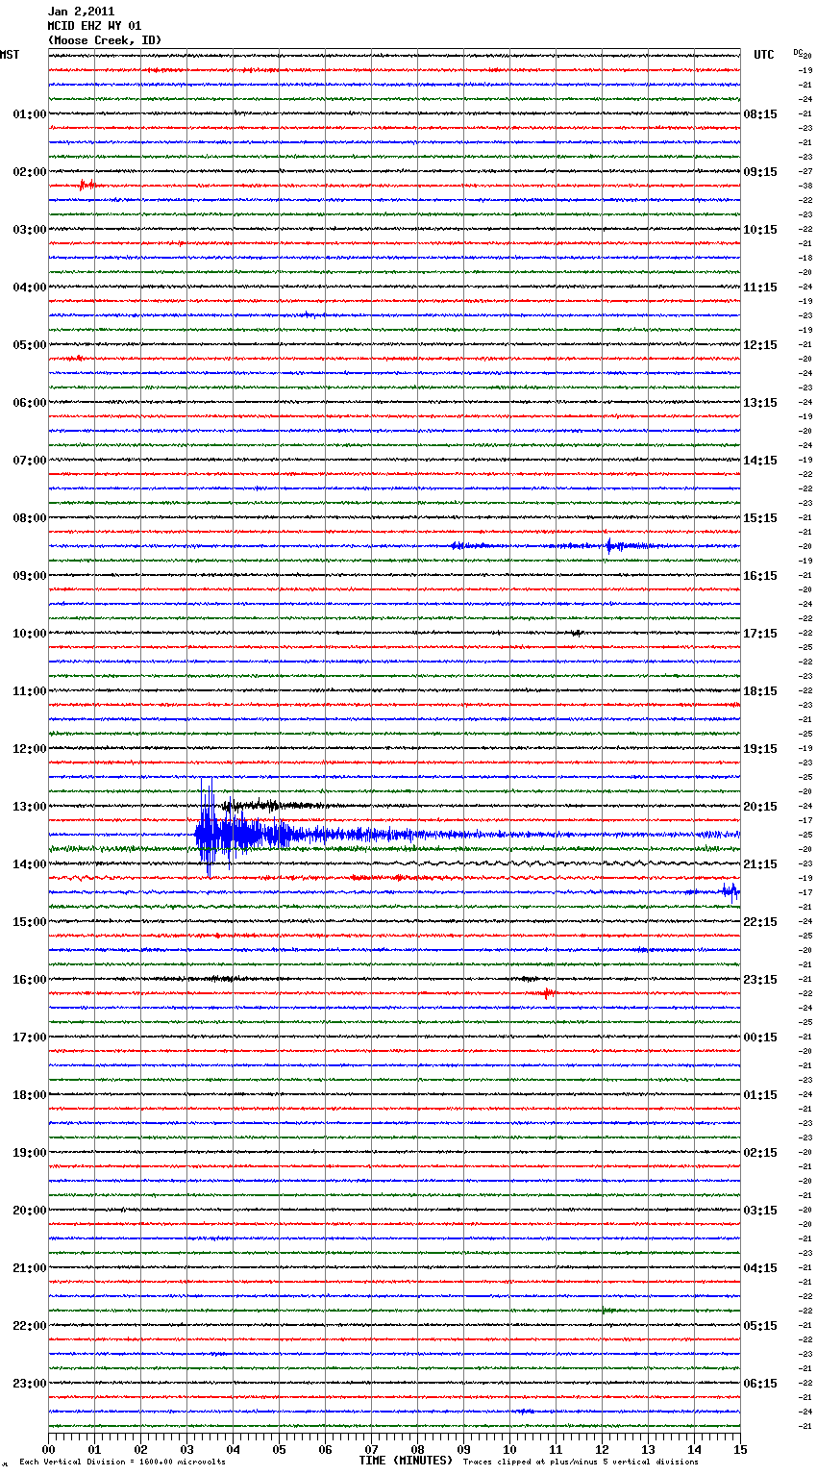The width and height of the screenshot is (817, 1475).
Task: Select the MST time label "16:00"
Action: [x=29, y=980]
